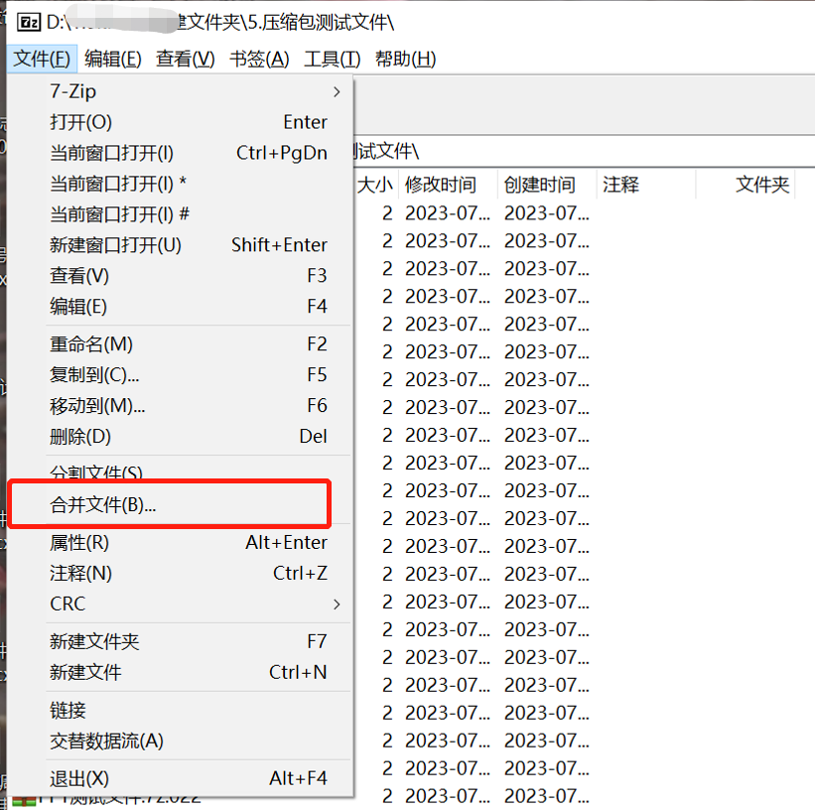
Task: Click the 7-Zip title bar icon
Action: point(29,23)
